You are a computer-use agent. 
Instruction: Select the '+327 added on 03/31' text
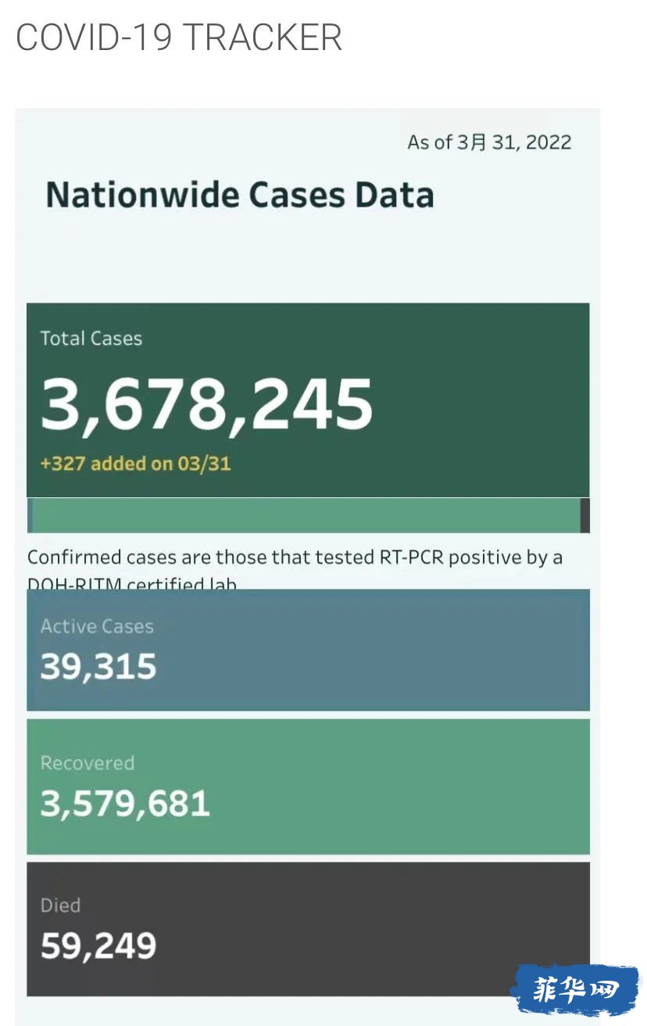click(x=135, y=464)
